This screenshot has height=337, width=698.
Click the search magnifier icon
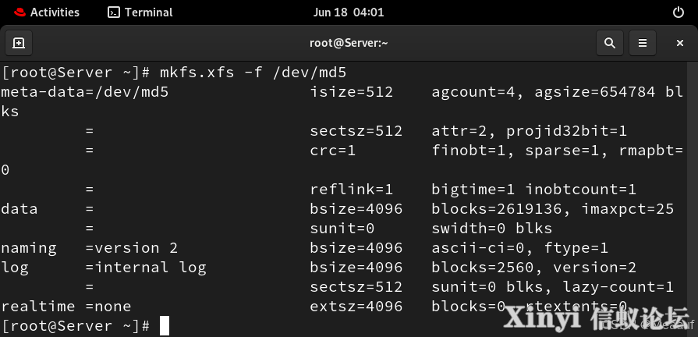(x=610, y=43)
